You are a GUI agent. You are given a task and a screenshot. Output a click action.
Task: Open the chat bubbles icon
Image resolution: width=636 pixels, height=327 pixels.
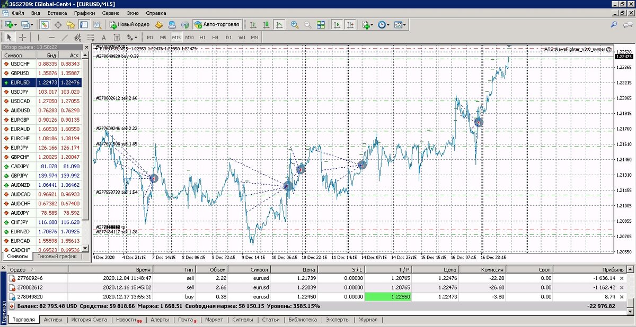pos(628,24)
